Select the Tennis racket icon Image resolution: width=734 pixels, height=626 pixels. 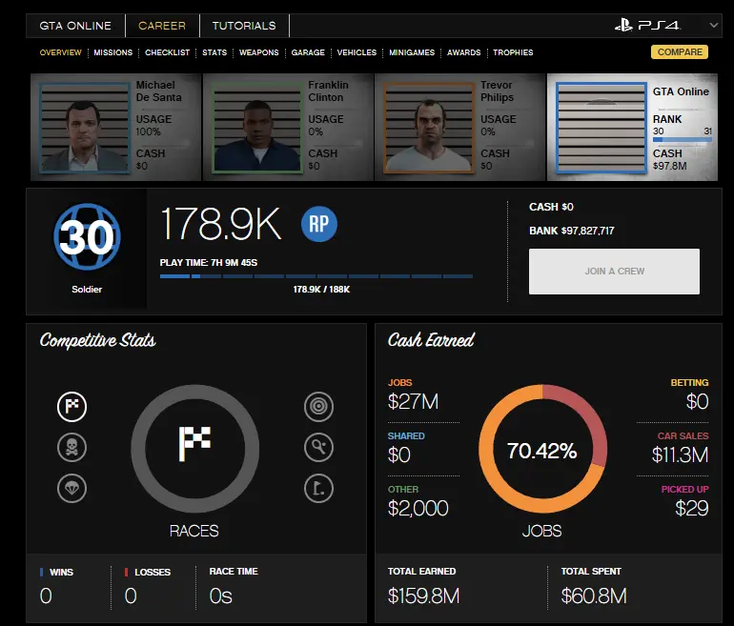318,447
